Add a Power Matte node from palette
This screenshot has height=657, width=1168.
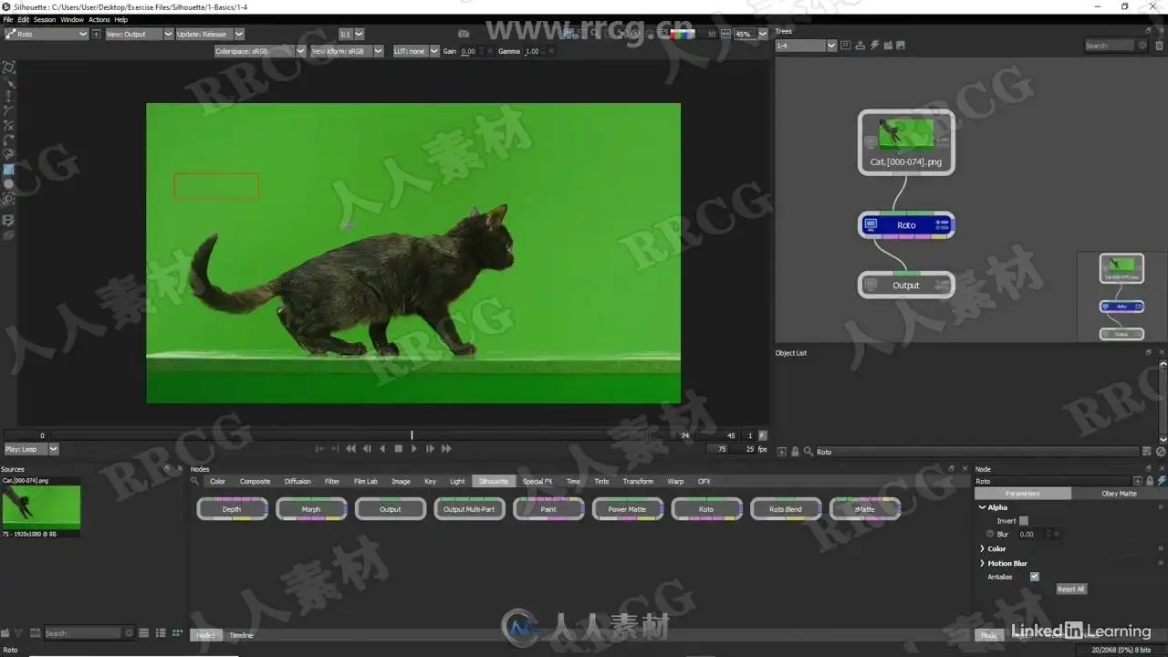627,509
